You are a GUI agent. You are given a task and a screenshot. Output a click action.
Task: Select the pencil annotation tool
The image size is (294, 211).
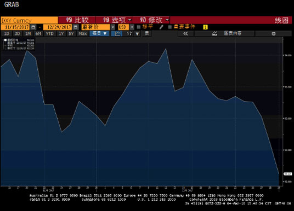161,27
